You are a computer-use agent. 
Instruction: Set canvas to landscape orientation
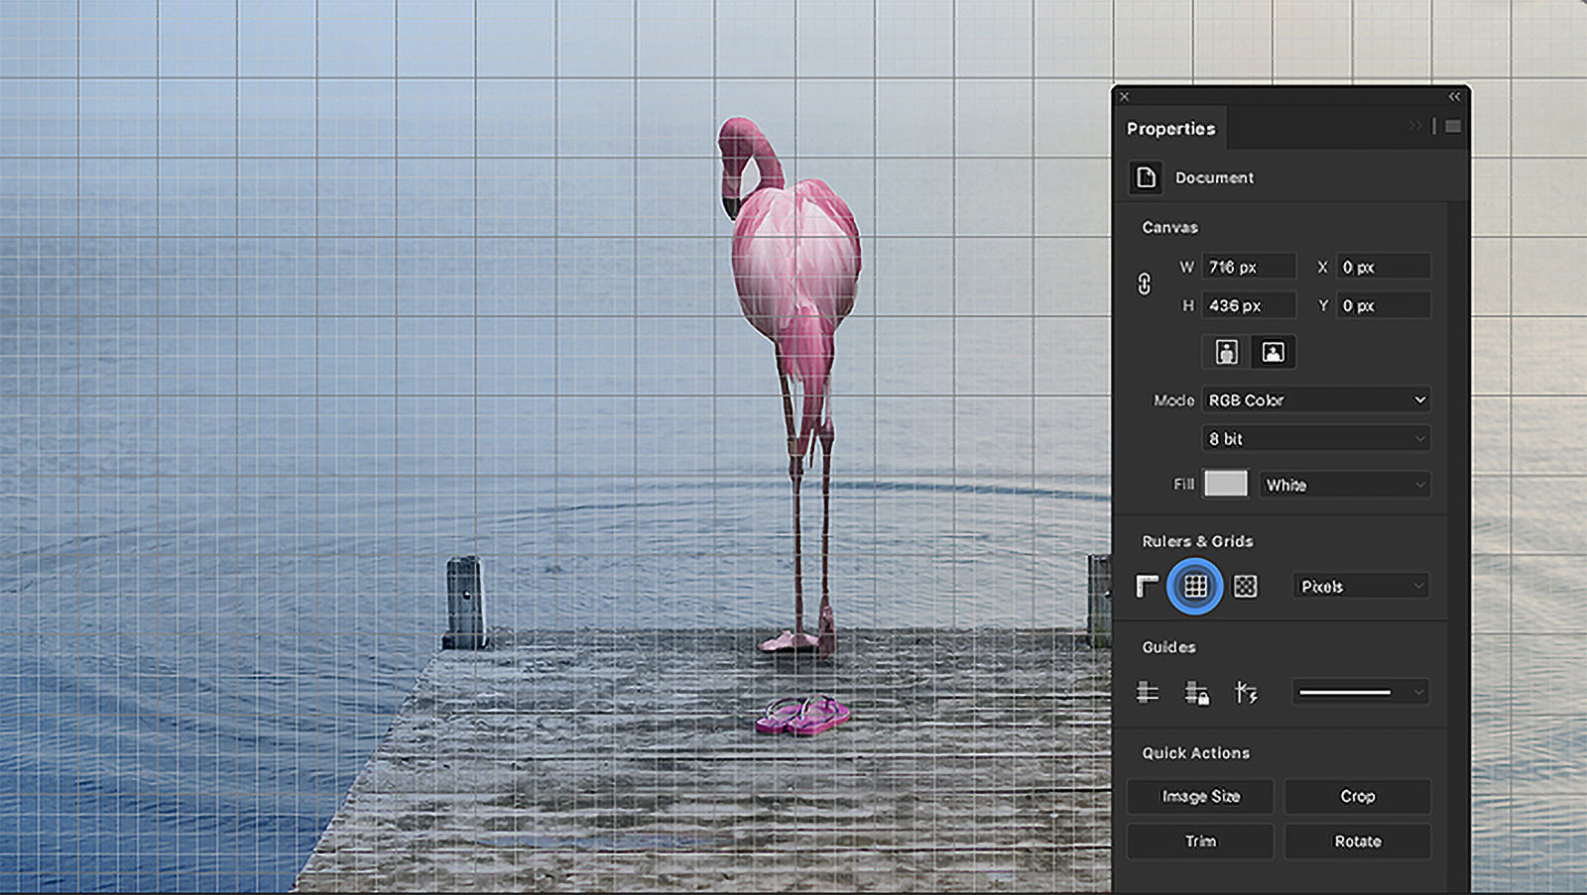[1273, 352]
